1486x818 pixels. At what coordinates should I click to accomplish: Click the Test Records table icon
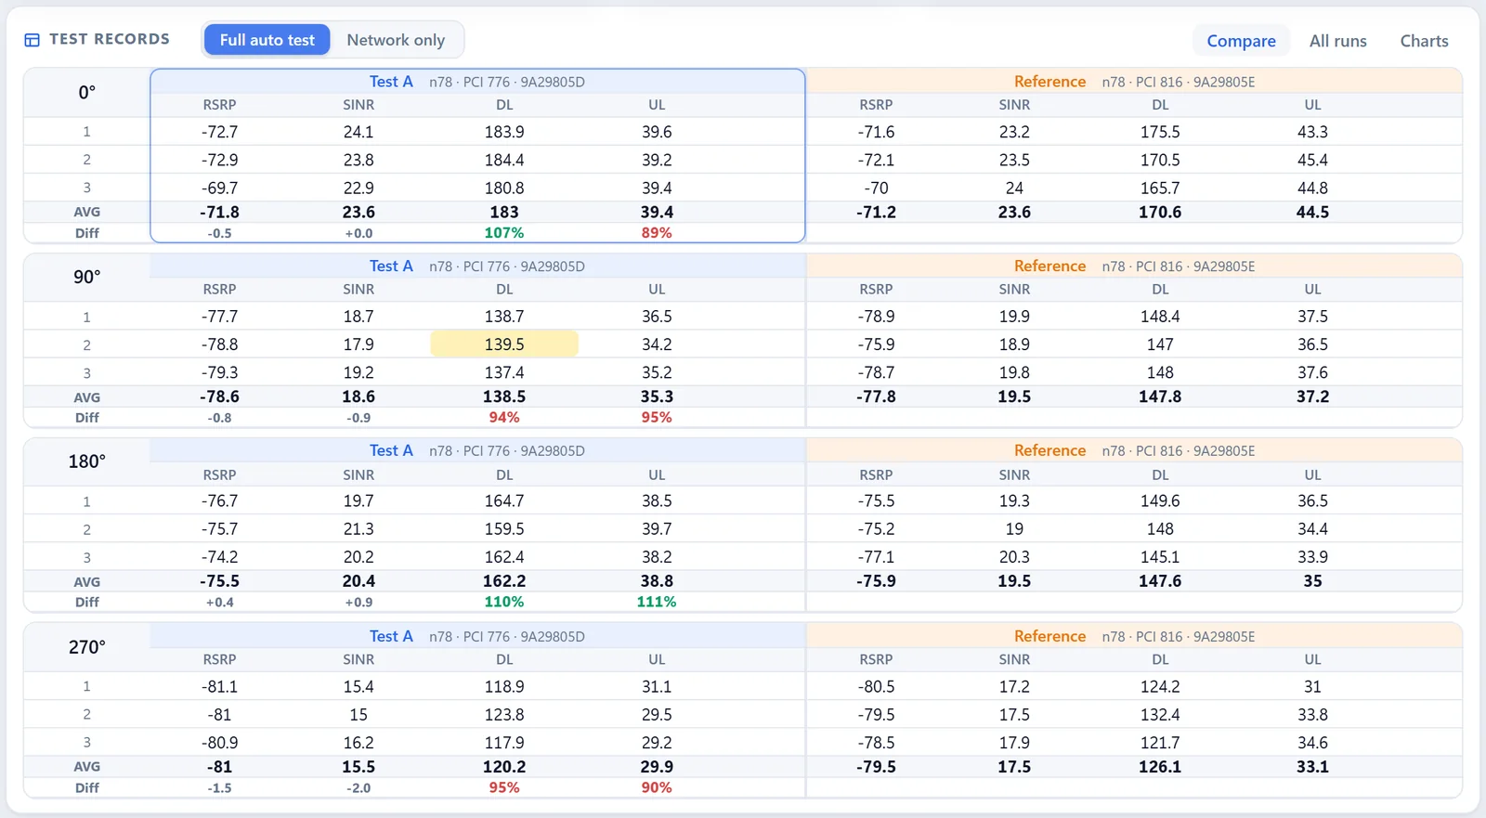coord(32,40)
